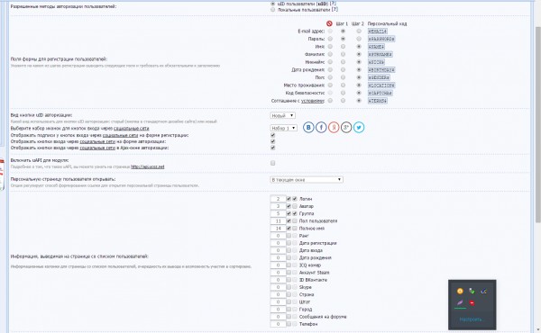Set Фамилия field to Шаг 1
The image size is (541, 333).
343,54
